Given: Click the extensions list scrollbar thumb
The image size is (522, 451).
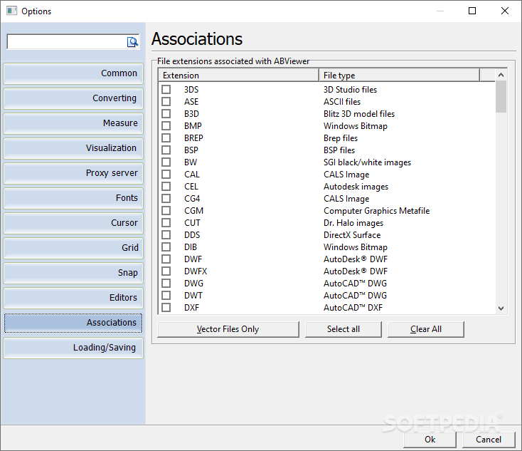Looking at the screenshot, I should pos(501,97).
